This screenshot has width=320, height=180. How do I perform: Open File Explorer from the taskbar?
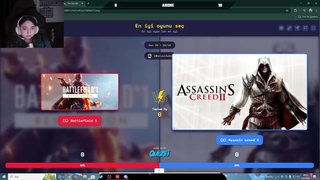[85, 177]
